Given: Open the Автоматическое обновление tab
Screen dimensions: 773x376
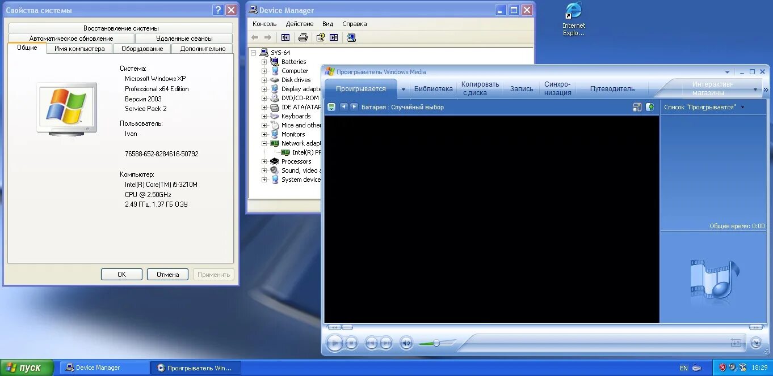Looking at the screenshot, I should (x=72, y=39).
